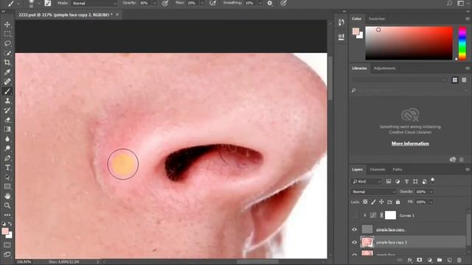This screenshot has width=472, height=265.
Task: Open smoothing options gear
Action: point(270,3)
